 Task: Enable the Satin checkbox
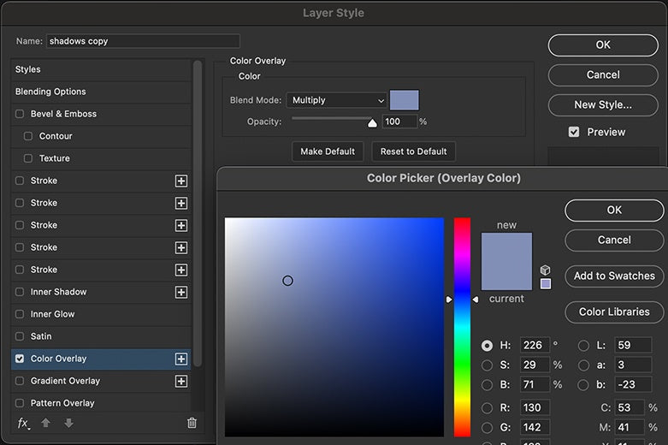pyautogui.click(x=20, y=336)
